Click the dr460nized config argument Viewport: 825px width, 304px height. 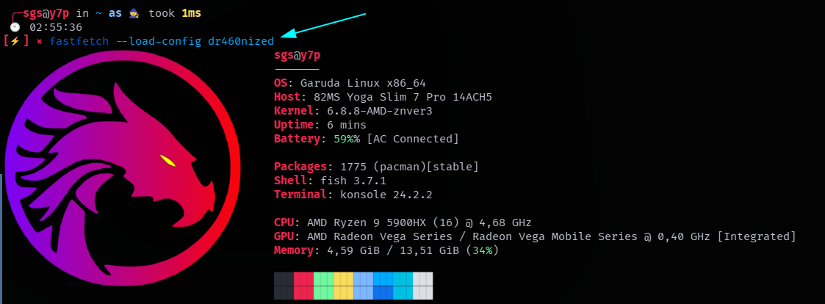pyautogui.click(x=241, y=41)
